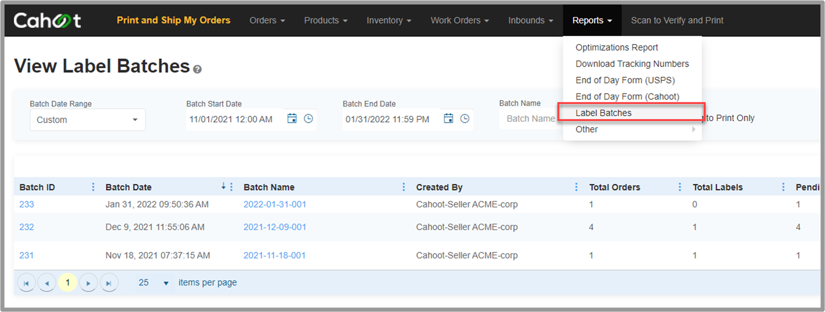Expand the Inventory menu
Viewport: 825px width, 312px height.
point(389,20)
